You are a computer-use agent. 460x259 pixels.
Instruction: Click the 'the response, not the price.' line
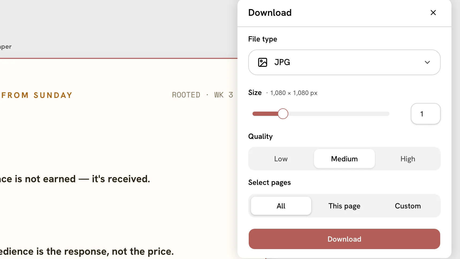pos(110,252)
